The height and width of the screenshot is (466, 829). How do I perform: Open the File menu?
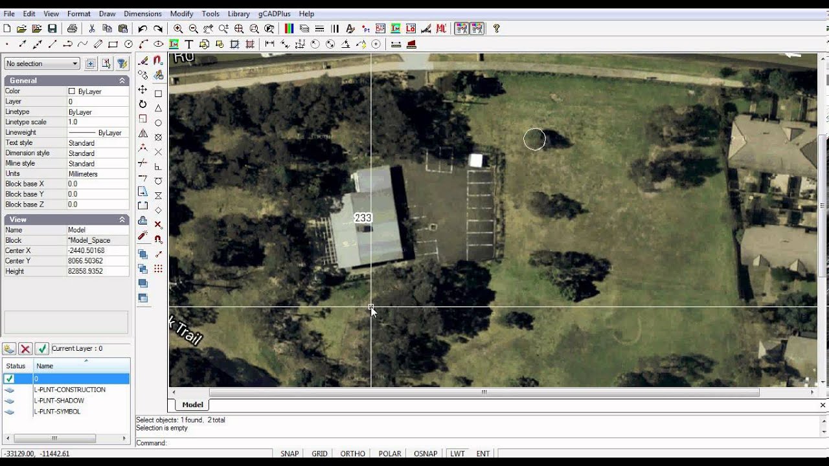(x=9, y=14)
